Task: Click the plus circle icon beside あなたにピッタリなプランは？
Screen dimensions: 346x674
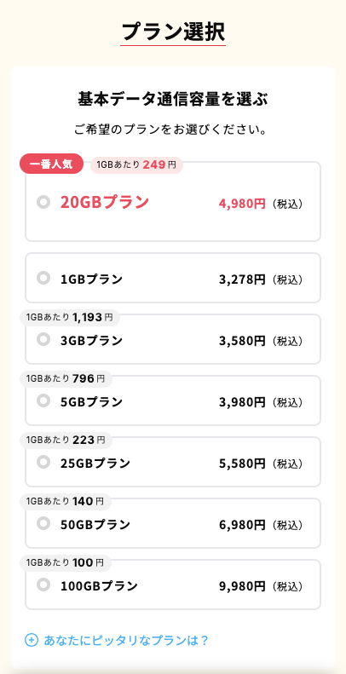Action: coord(32,640)
